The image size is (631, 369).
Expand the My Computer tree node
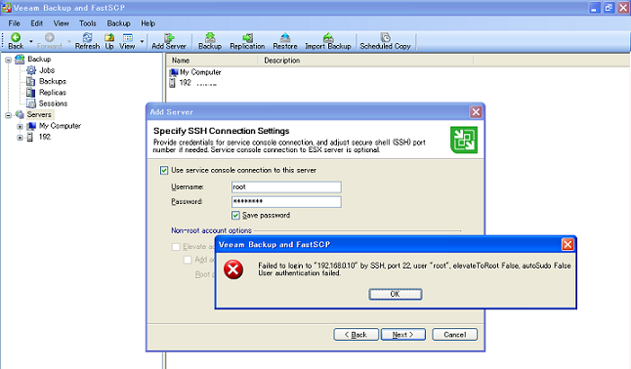pyautogui.click(x=20, y=127)
